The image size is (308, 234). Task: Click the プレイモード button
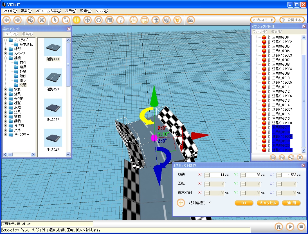coord(263,20)
